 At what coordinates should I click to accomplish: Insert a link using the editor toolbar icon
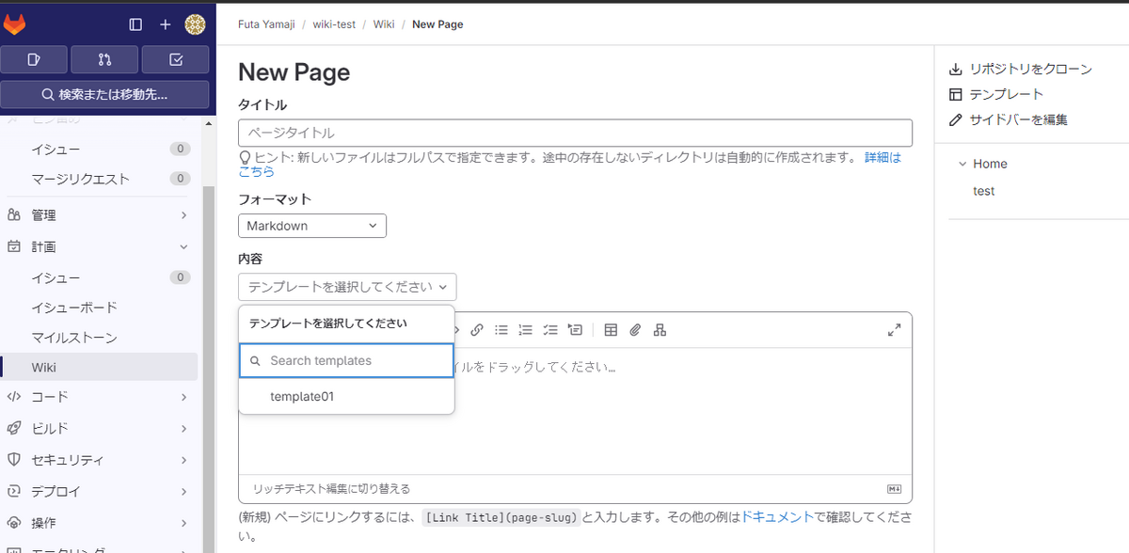point(476,330)
